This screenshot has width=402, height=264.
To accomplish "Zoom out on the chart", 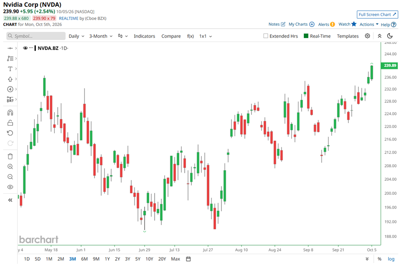I will (10, 177).
